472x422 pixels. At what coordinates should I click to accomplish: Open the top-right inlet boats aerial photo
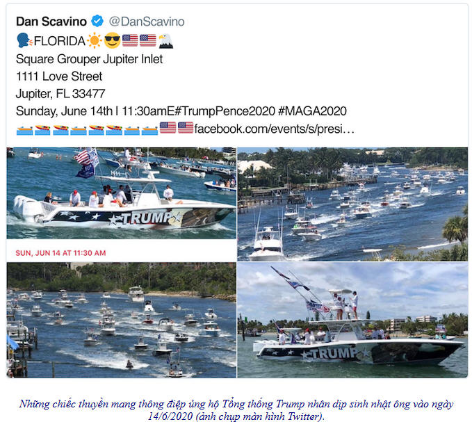pos(352,204)
